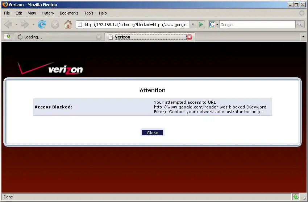Image resolution: width=308 pixels, height=202 pixels.
Task: Expand the address bar history dropdown
Action: coord(193,25)
